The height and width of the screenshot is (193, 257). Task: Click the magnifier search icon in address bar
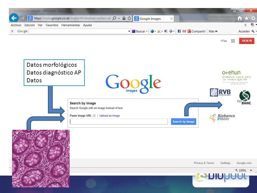tap(114, 18)
